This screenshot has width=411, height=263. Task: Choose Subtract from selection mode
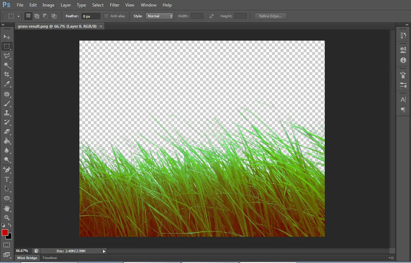[x=45, y=16]
